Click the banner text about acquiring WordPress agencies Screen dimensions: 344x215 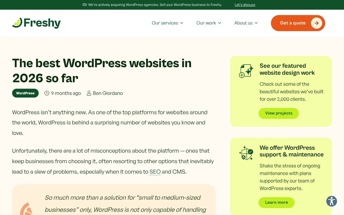click(155, 5)
